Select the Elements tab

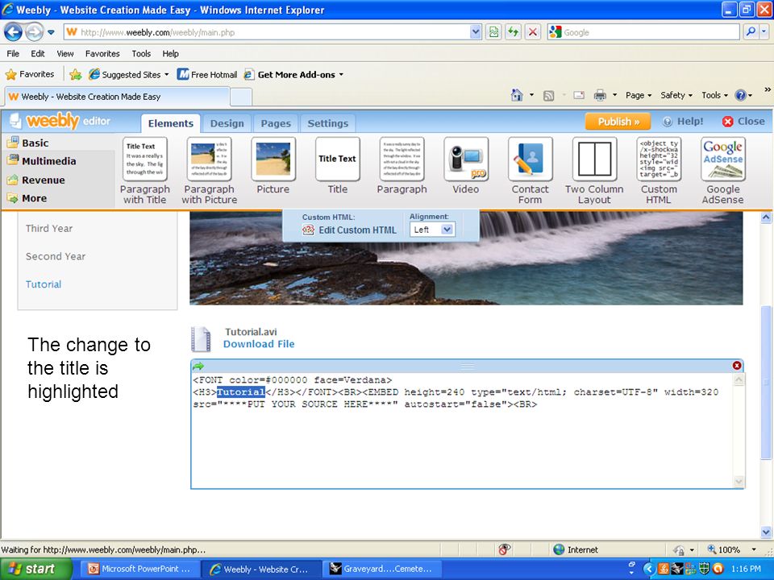pyautogui.click(x=171, y=123)
